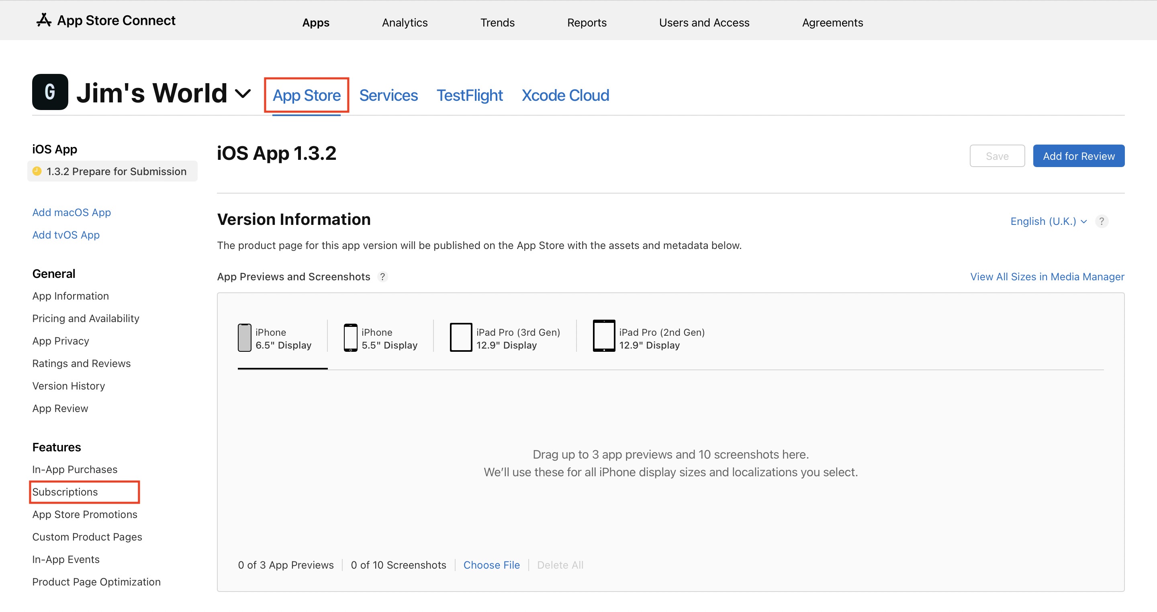Click the Add macOS App link
This screenshot has width=1157, height=612.
72,212
